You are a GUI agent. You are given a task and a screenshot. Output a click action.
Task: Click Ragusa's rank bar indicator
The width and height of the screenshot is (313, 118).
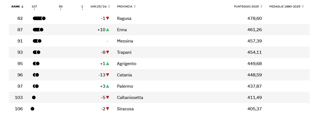click(x=39, y=18)
